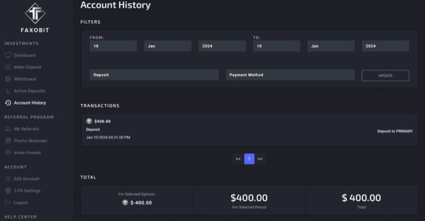Open the FROM day dropdown

pos(114,46)
